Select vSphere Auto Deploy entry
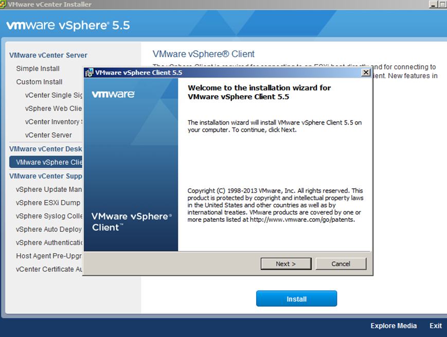 (x=49, y=229)
